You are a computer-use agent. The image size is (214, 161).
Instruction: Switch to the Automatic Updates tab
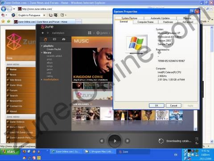160,18
